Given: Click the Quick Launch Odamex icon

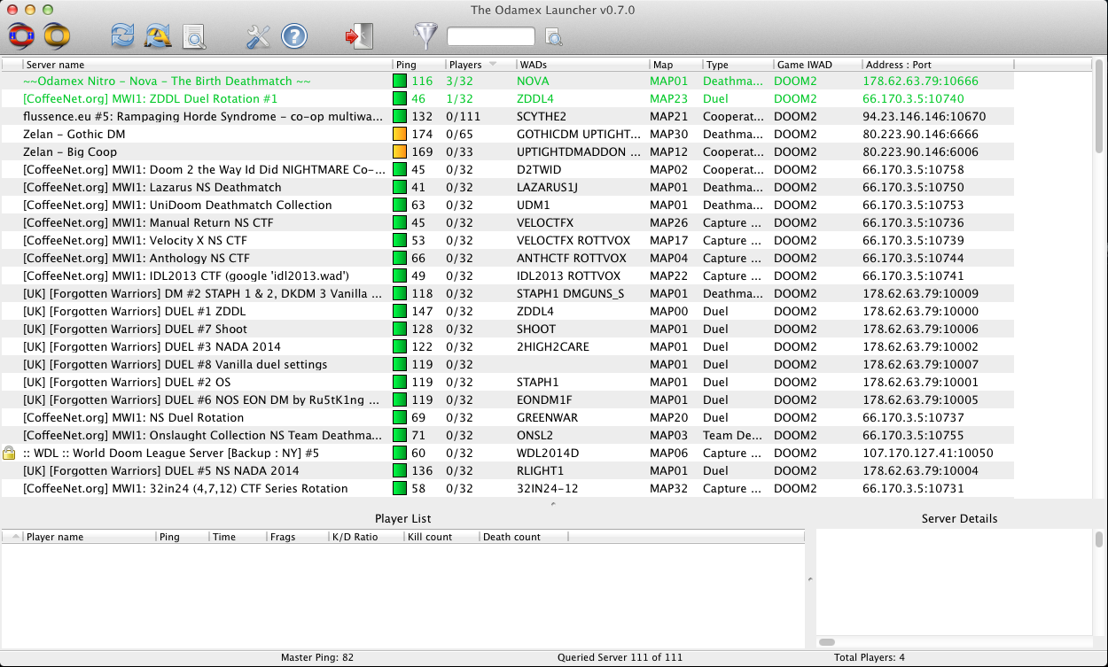Looking at the screenshot, I should point(58,36).
